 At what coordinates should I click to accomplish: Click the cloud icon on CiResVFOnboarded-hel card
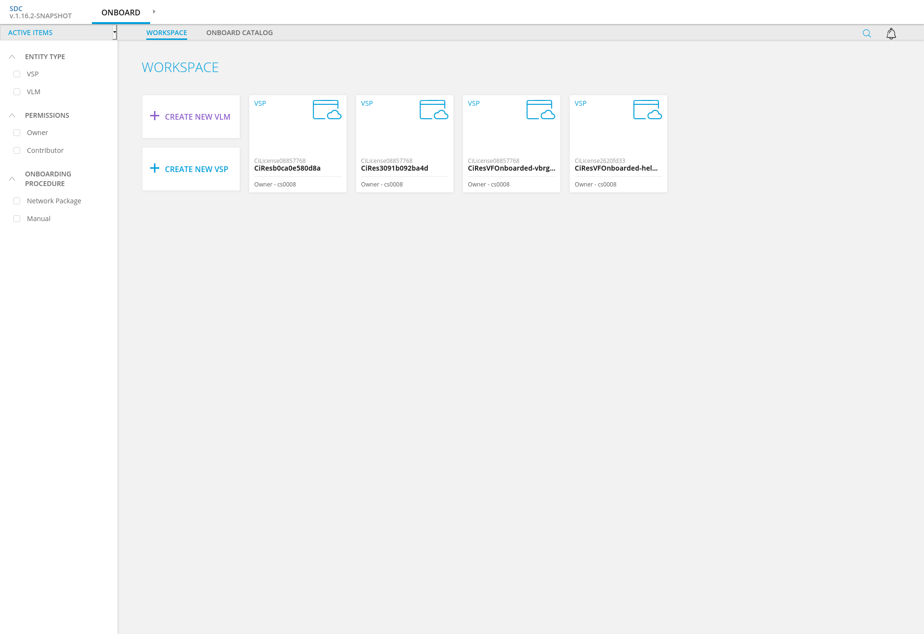pyautogui.click(x=647, y=110)
